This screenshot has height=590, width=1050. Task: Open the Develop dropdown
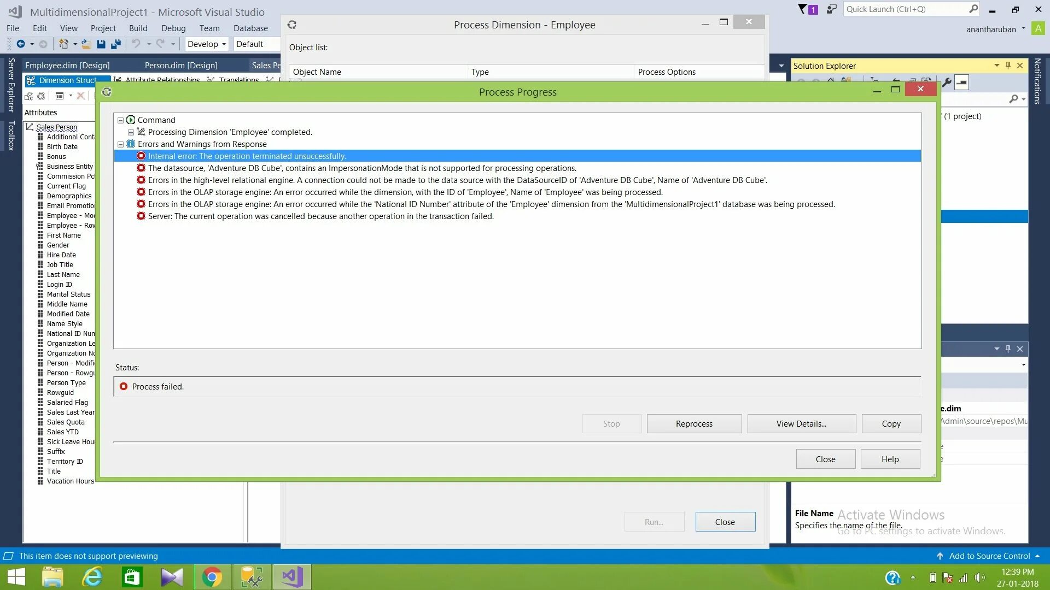pos(207,44)
